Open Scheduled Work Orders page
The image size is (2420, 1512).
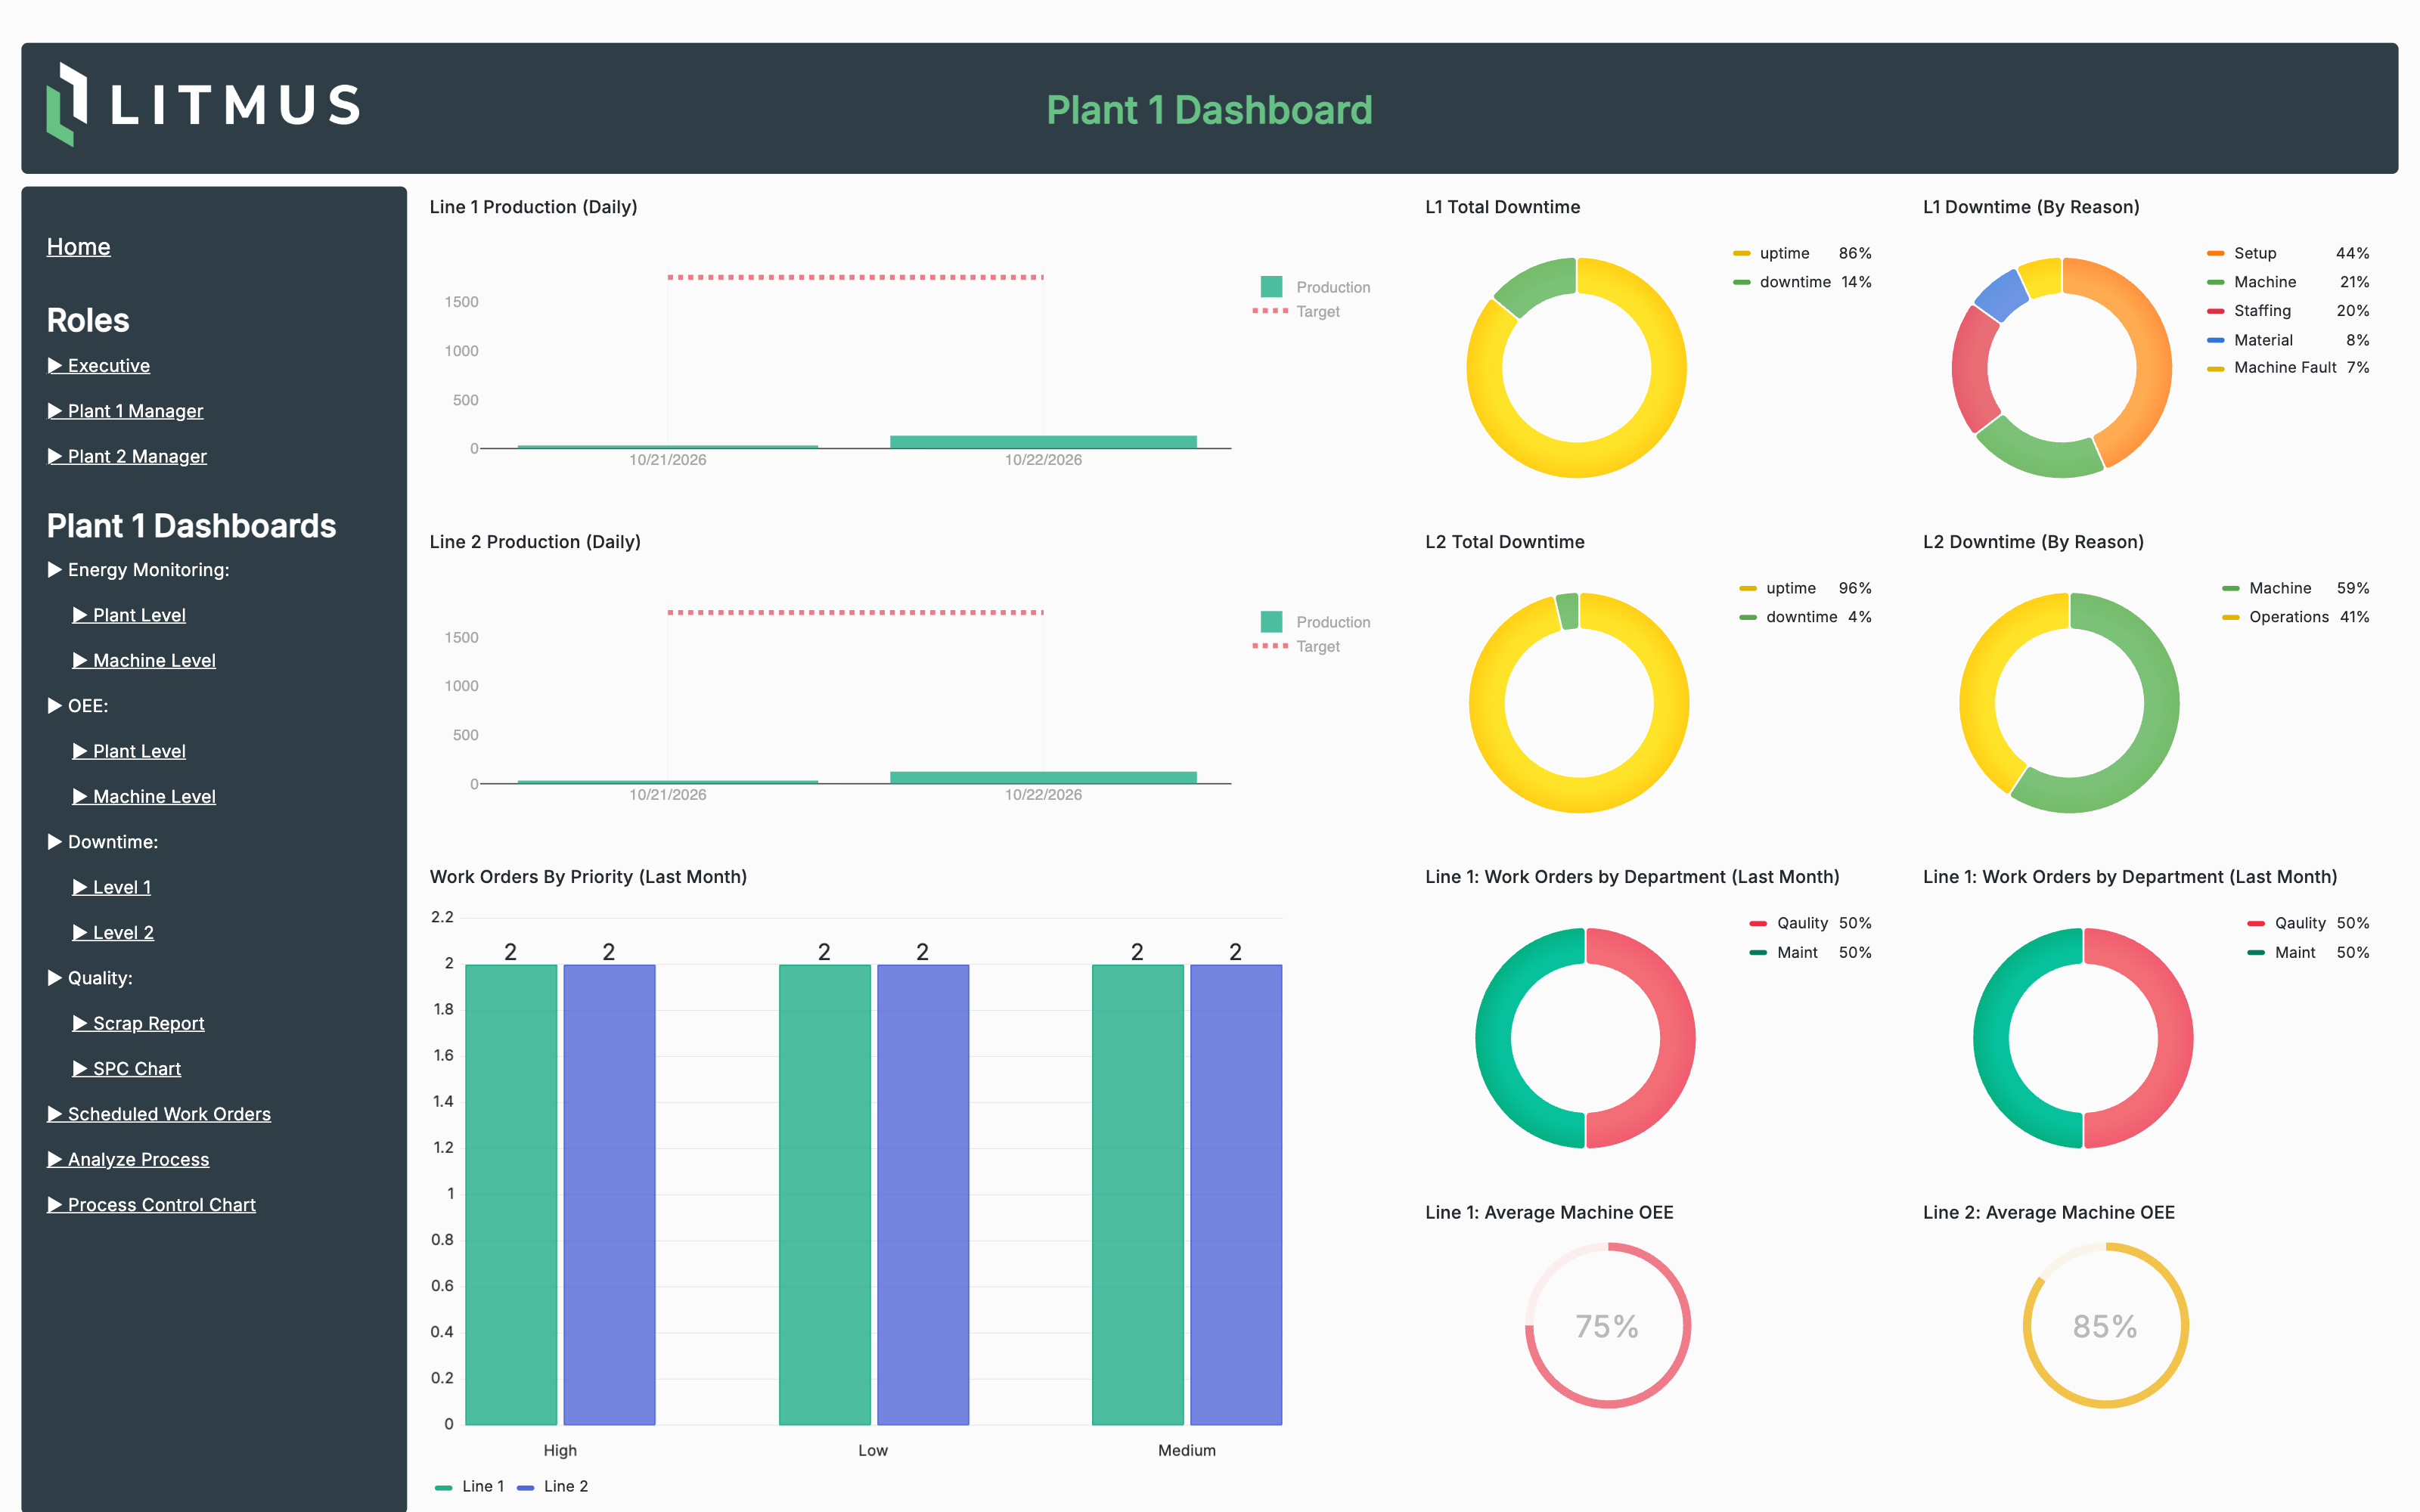(159, 1113)
